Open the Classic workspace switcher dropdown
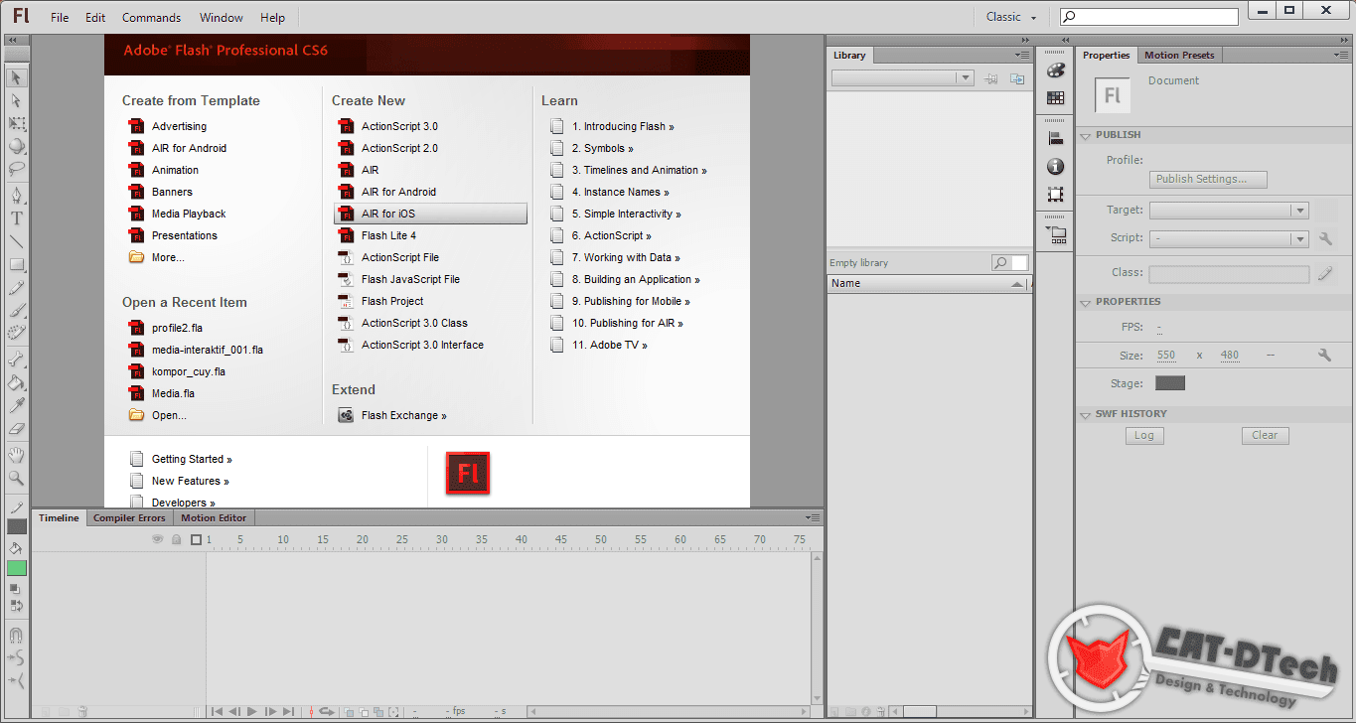Screen dimensions: 1356x723 click(x=1009, y=17)
